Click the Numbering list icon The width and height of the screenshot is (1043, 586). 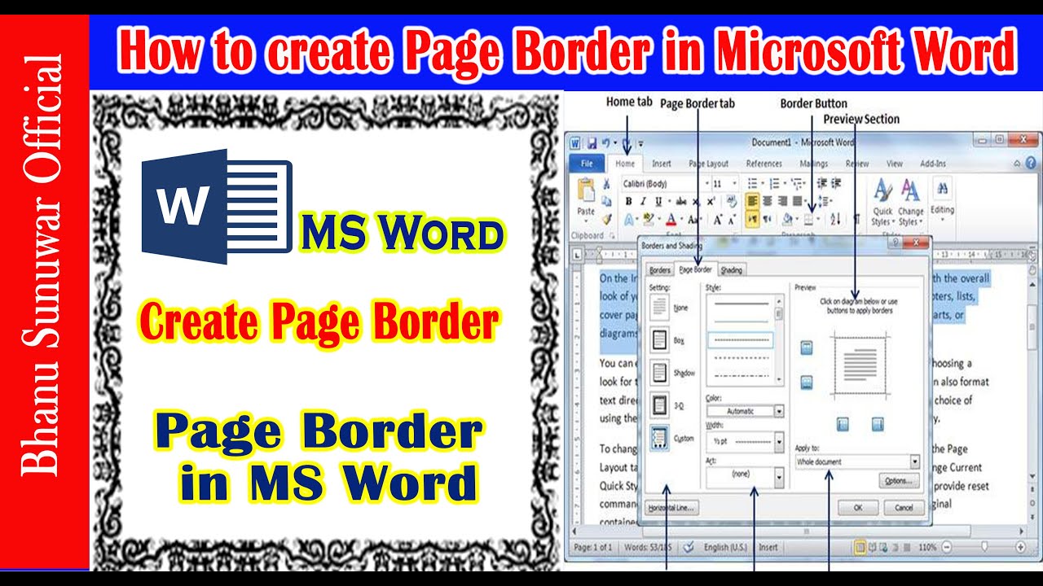coord(775,184)
